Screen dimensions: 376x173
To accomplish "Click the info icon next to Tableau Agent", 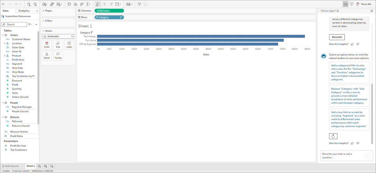I will [338, 11].
